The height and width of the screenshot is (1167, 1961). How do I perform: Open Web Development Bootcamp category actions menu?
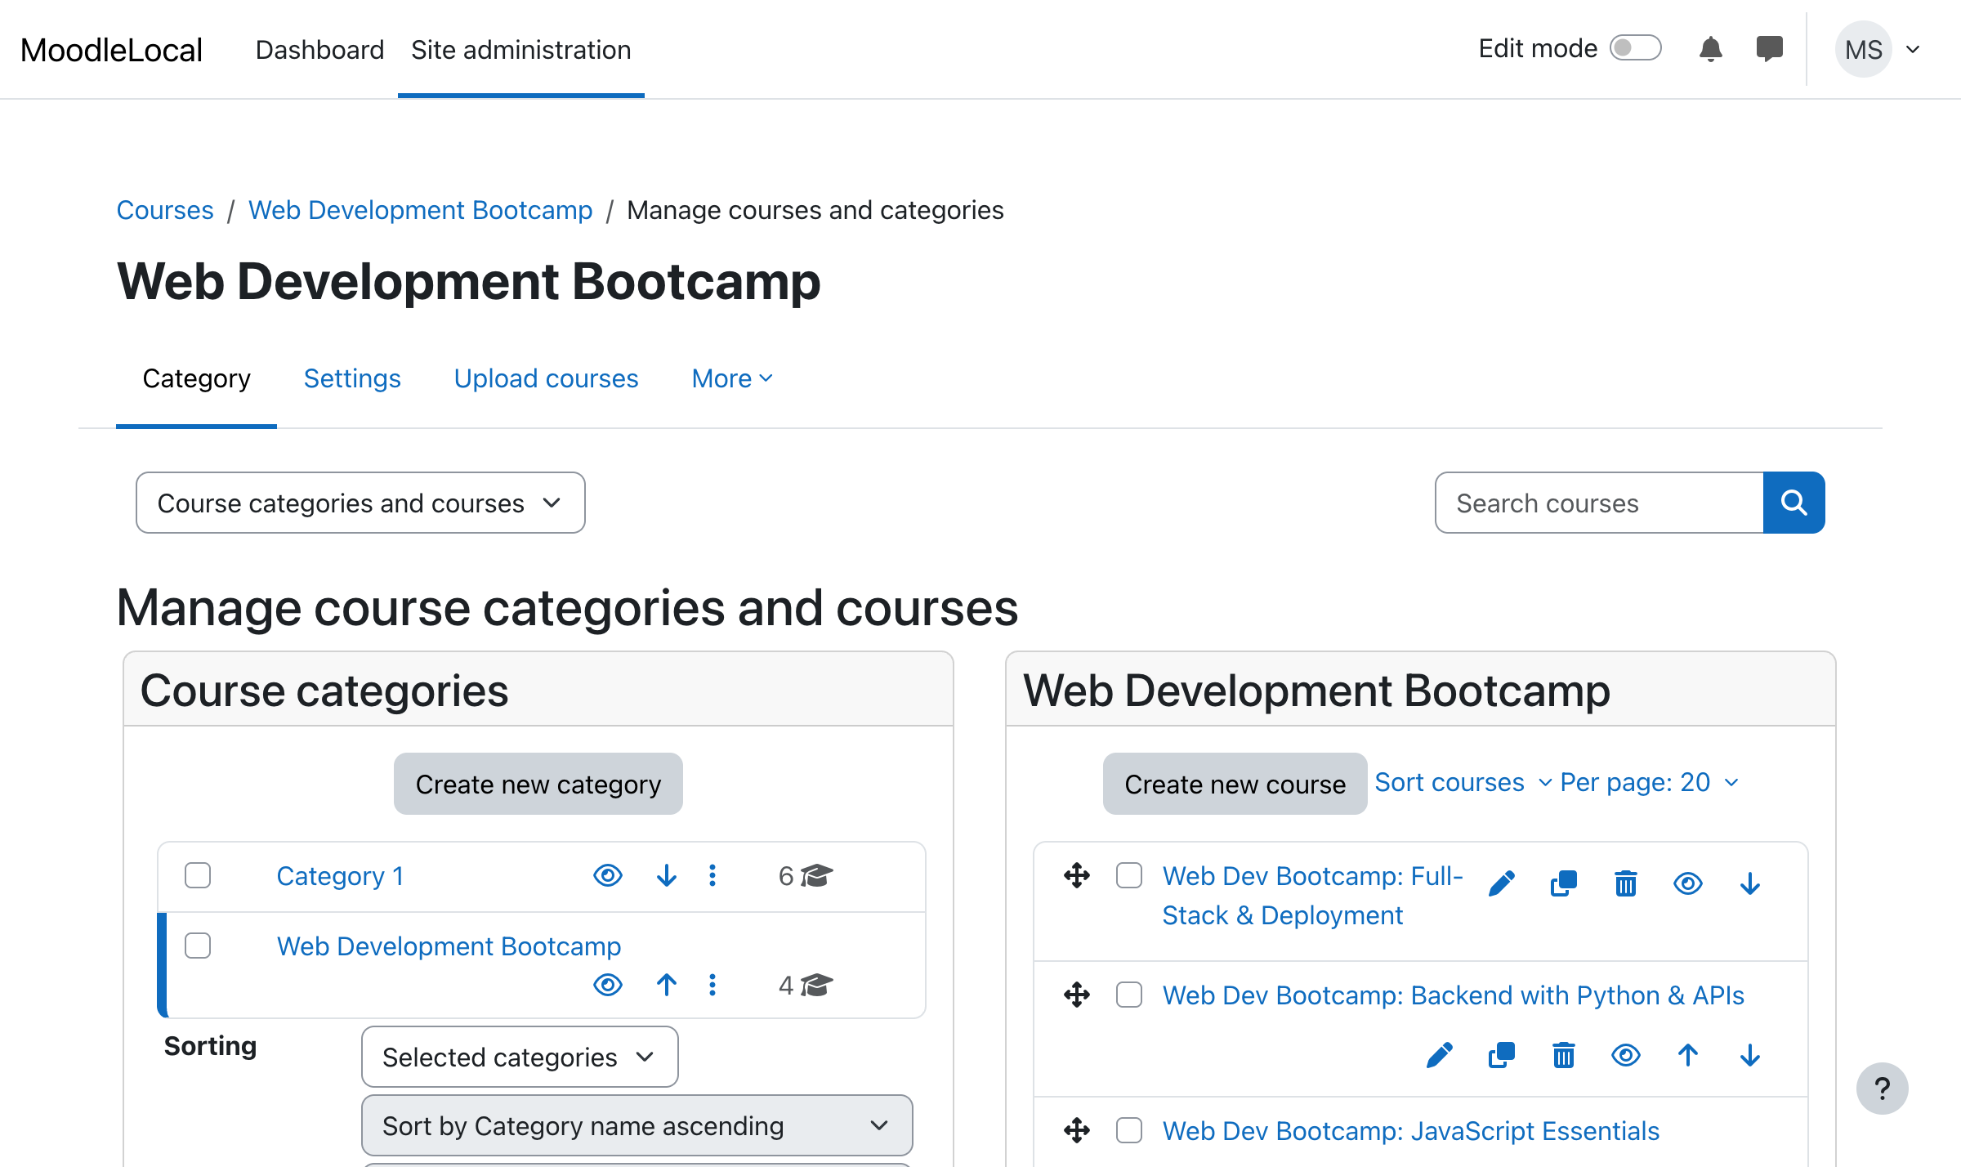tap(712, 985)
